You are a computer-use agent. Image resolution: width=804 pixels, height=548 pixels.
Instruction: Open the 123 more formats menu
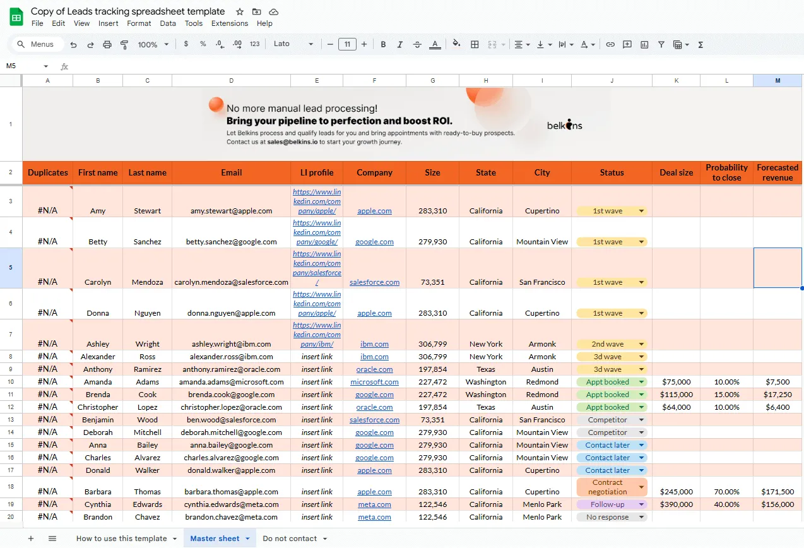point(255,44)
